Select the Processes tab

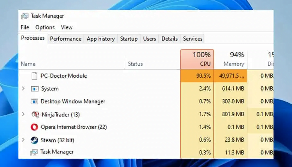[33, 38]
